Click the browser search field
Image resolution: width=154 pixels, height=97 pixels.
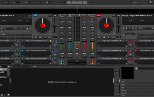pos(22,67)
